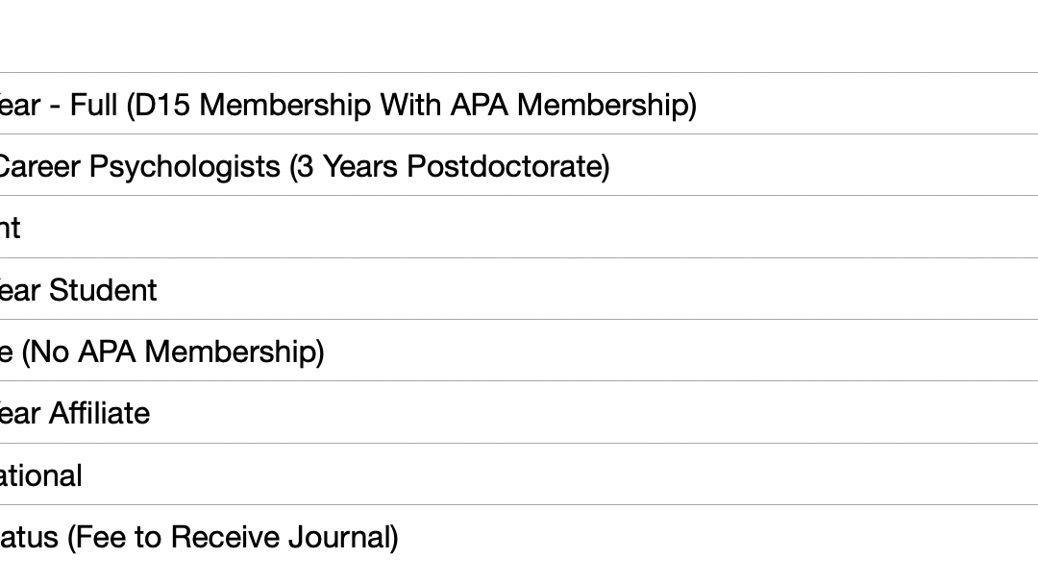Choose the No APA Membership option
This screenshot has height=582, width=1038.
coord(161,352)
